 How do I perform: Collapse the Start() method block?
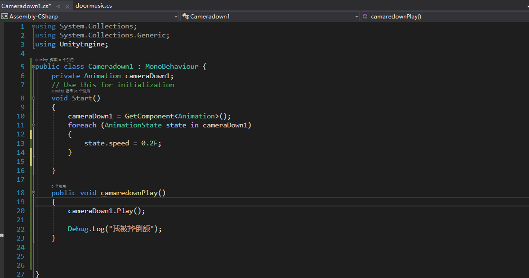(x=33, y=98)
